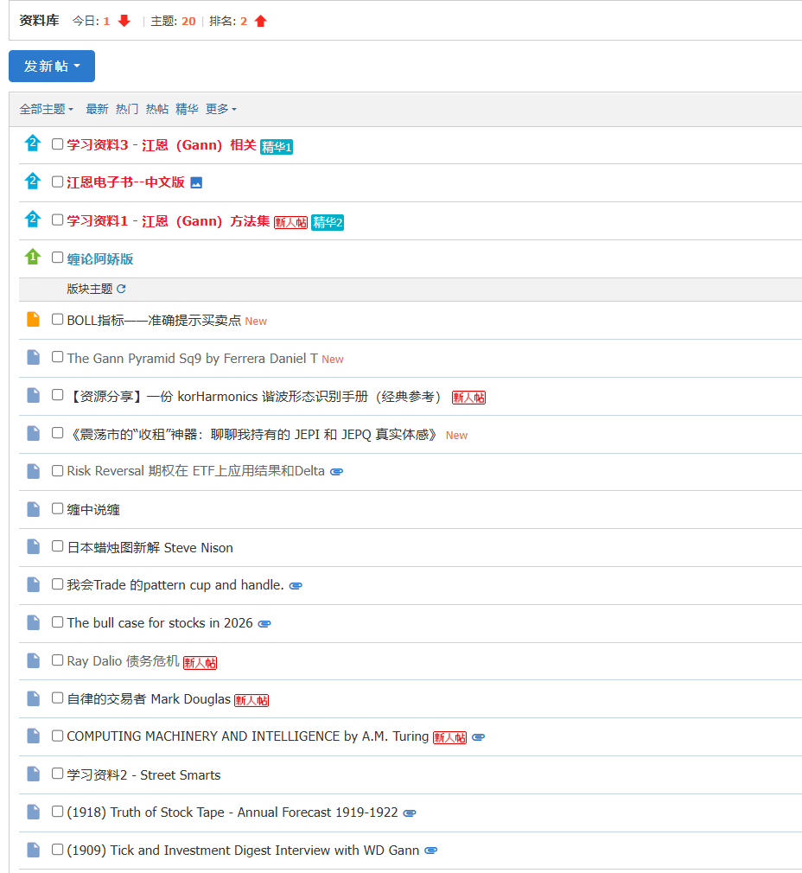Viewport: 802px width, 873px height.
Task: Click the sticky icon beside 江恩电子书--中文版
Action: click(x=33, y=181)
